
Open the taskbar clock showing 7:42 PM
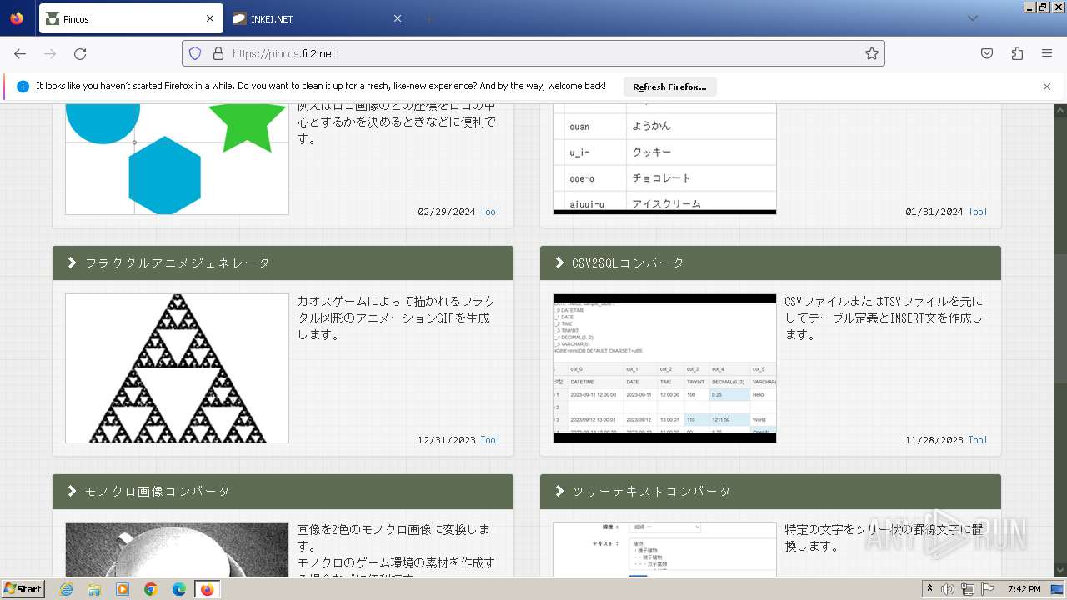pos(1024,589)
